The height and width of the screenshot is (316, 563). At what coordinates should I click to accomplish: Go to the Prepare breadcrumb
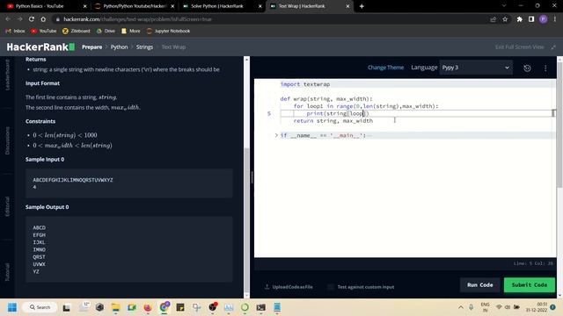91,47
